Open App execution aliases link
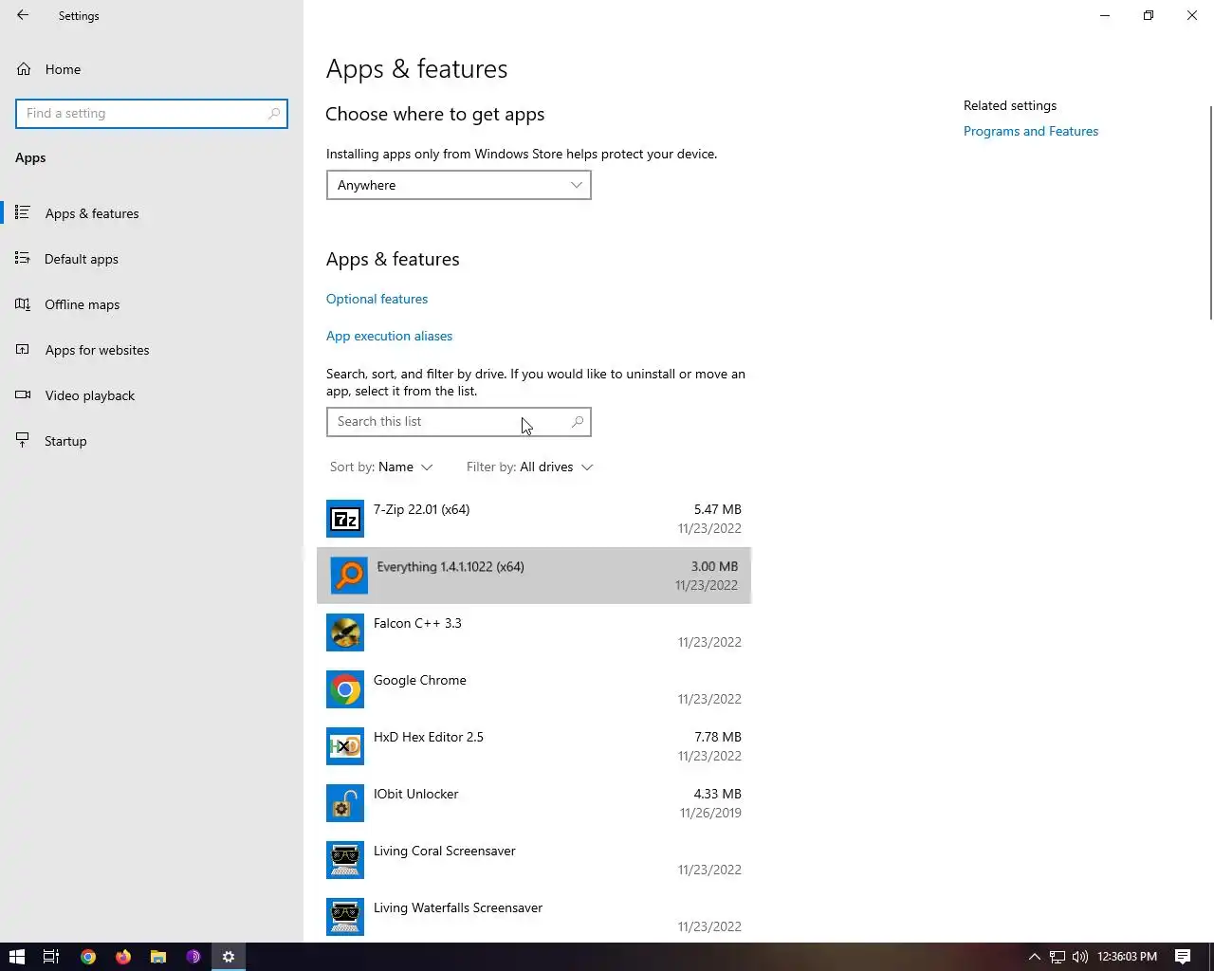Image resolution: width=1214 pixels, height=971 pixels. coord(389,336)
